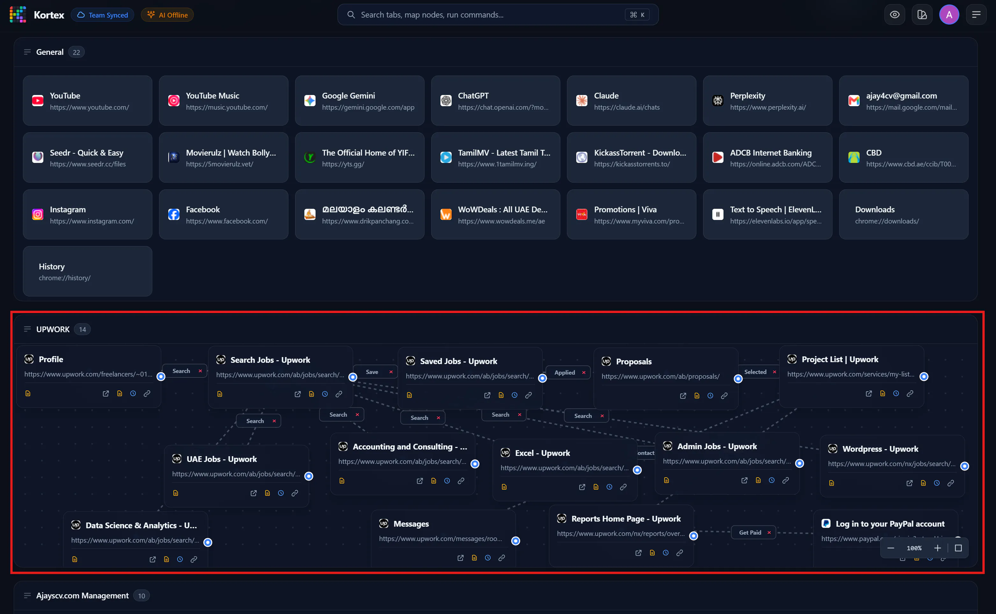Toggle the eye visibility button in header

click(895, 15)
